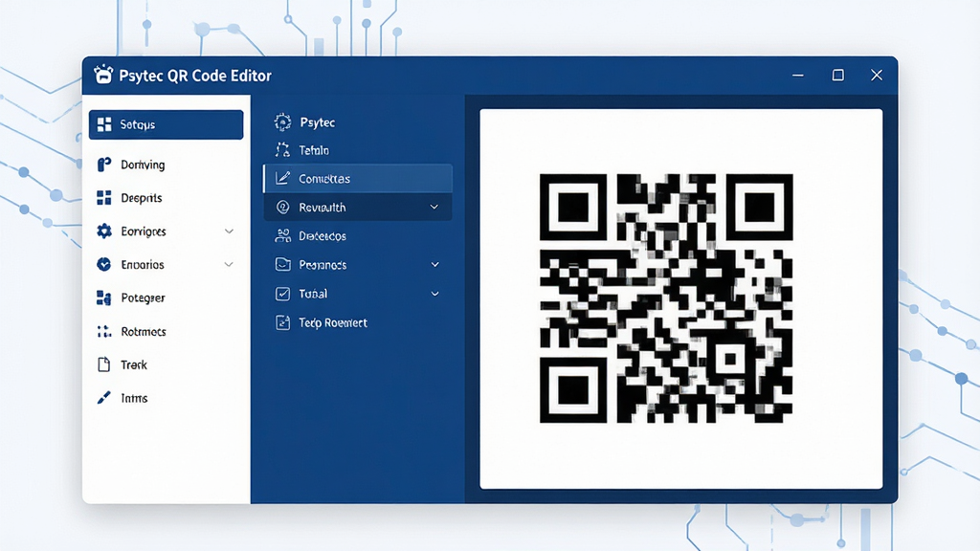Screen dimensions: 980x551
Task: Click the Peqrancs folder icon
Action: point(282,264)
